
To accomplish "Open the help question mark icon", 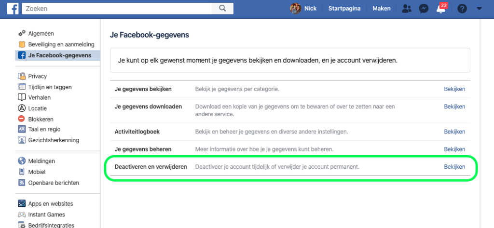I will point(462,9).
